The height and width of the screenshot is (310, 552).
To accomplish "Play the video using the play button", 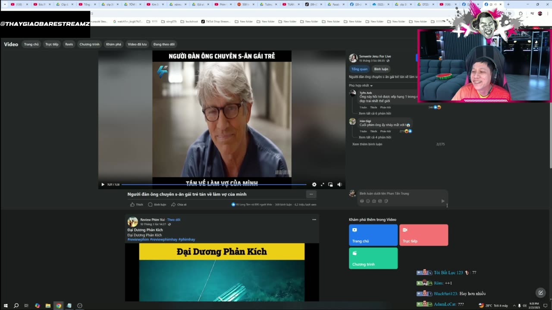I will [103, 184].
